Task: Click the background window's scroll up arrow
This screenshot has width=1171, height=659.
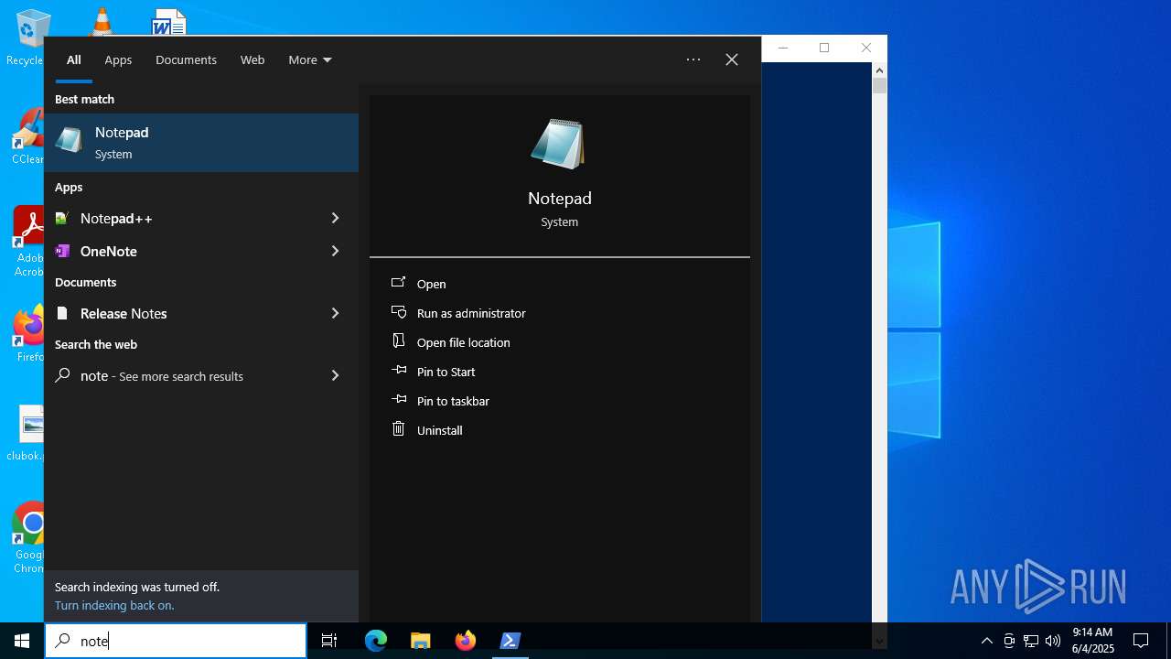Action: 879,70
